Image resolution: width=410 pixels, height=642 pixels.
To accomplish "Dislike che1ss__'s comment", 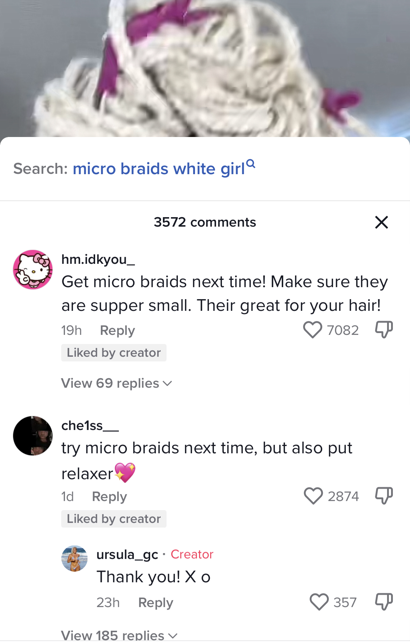I will click(384, 496).
